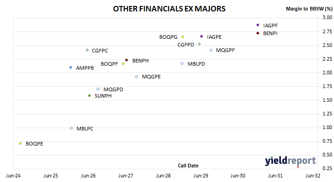Click the SUNPH green diamond data point
Viewport: 334px width, 182px height.
[x=90, y=96]
